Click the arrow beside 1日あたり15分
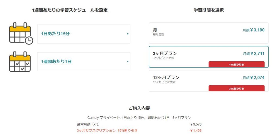Viewport: 278px width, 135px height. tap(128, 34)
